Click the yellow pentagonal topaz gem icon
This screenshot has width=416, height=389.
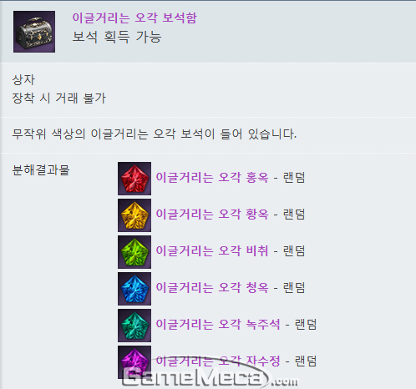(134, 215)
